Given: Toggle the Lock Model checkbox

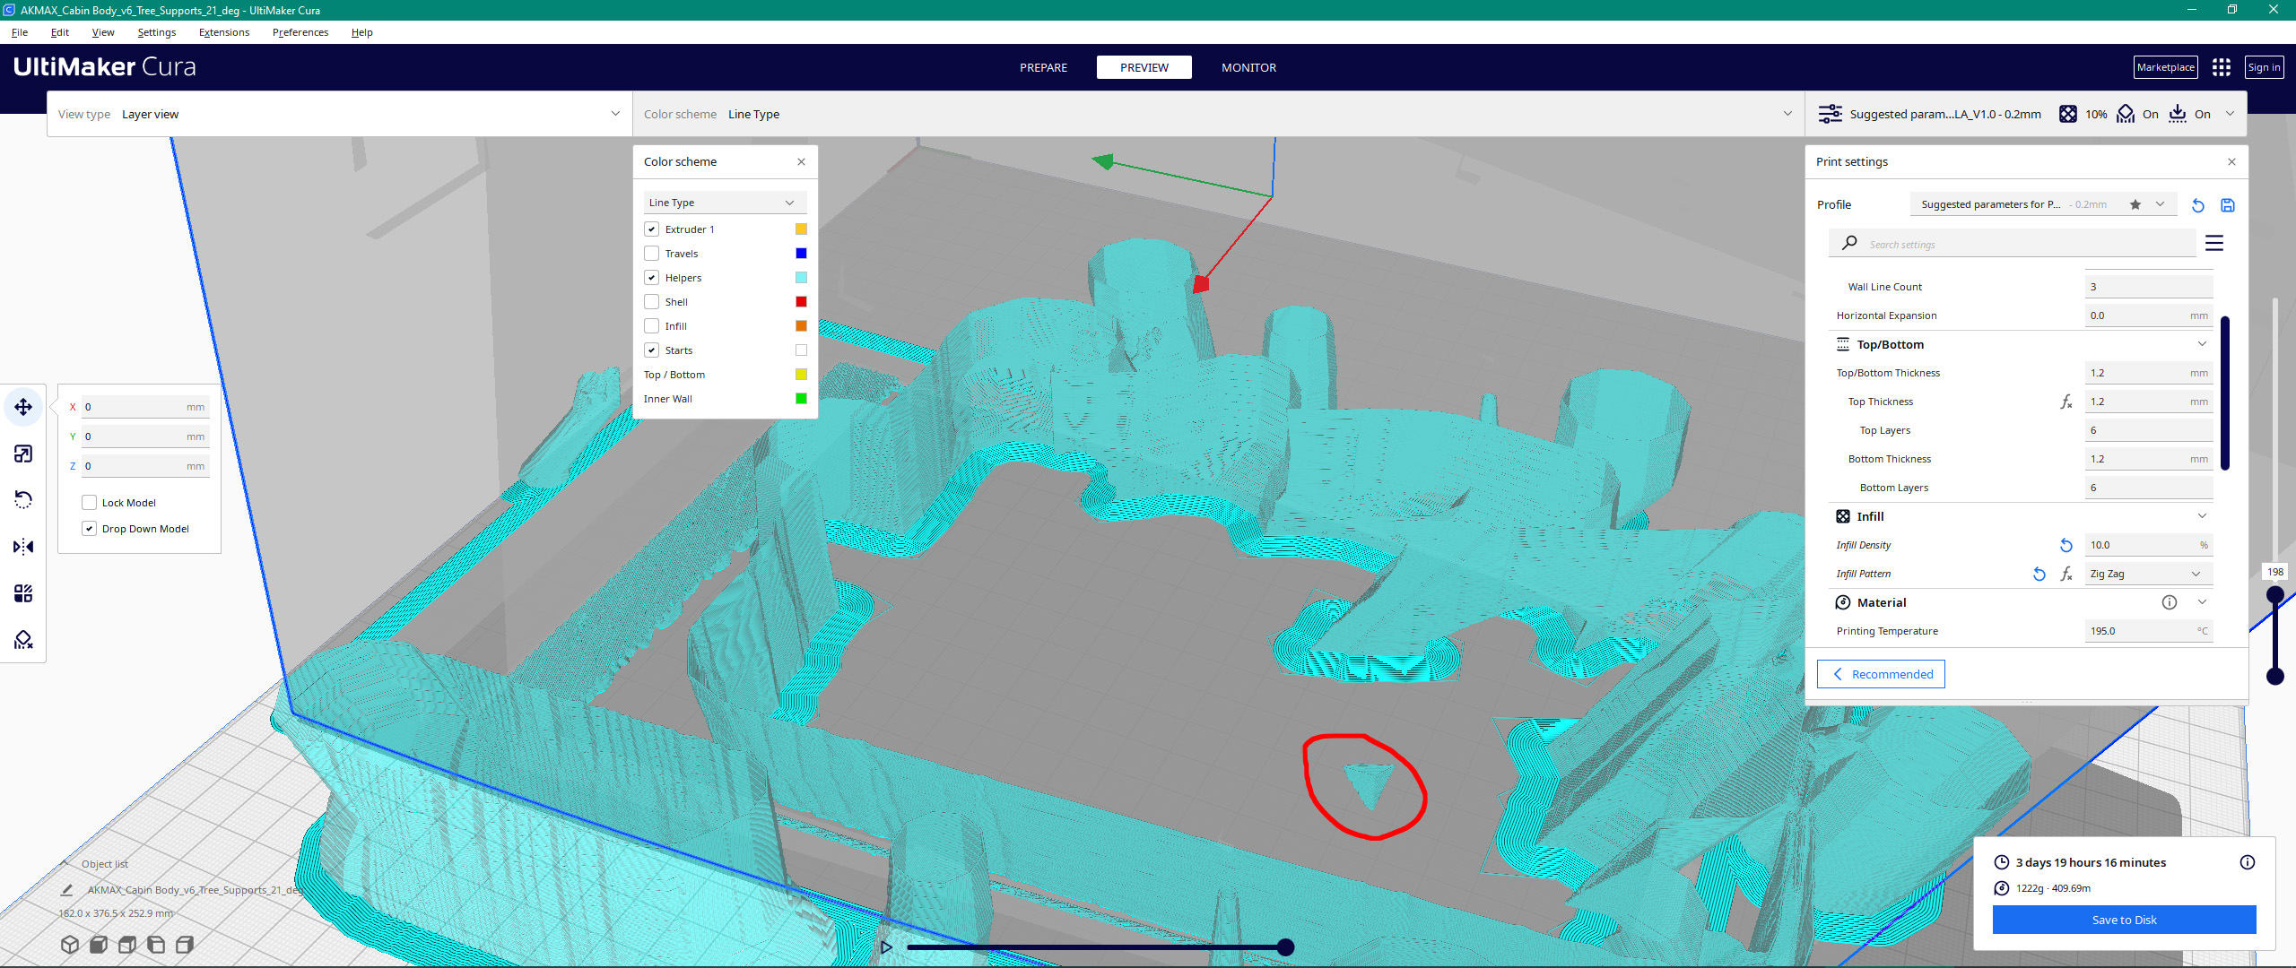Looking at the screenshot, I should (89, 502).
